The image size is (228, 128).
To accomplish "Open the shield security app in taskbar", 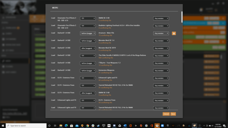I will [82, 126].
